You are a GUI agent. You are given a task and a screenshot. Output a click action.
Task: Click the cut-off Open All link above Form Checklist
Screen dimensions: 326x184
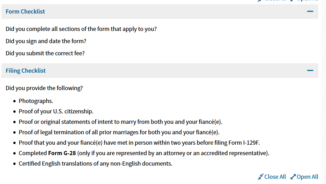click(x=307, y=1)
